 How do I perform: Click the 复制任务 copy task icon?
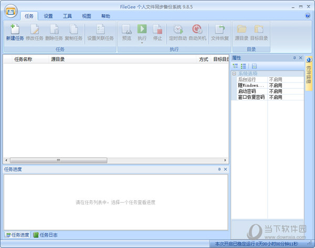(73, 32)
